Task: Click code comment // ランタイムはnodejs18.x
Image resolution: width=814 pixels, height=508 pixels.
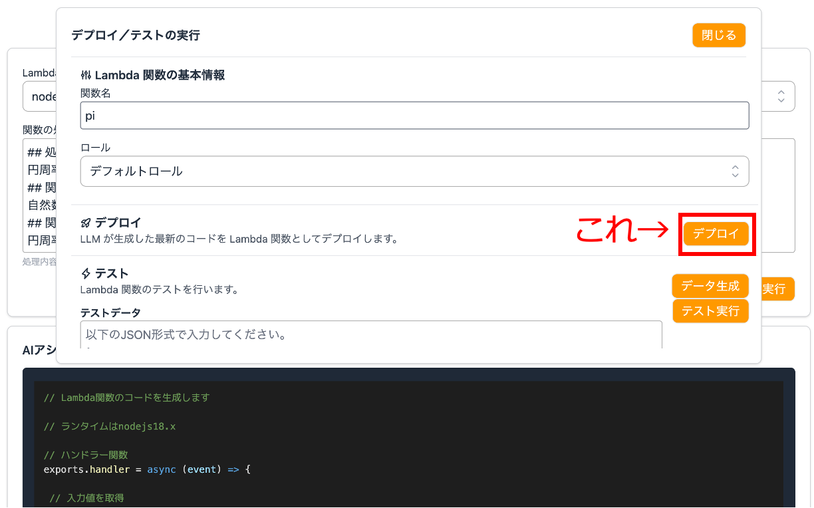Action: point(110,426)
